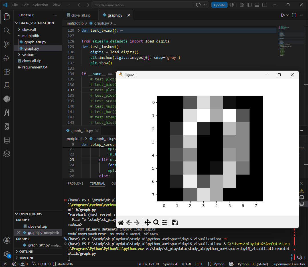This screenshot has height=267, width=308.
Task: Toggle the secondary side bar layout
Action: point(264,5)
